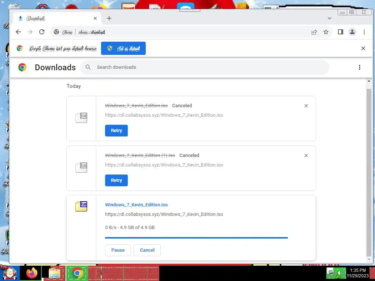
Task: Click source URL of the active download
Action: pos(164,214)
